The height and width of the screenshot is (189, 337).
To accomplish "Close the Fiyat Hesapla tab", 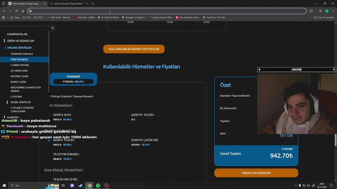I will point(44,4).
